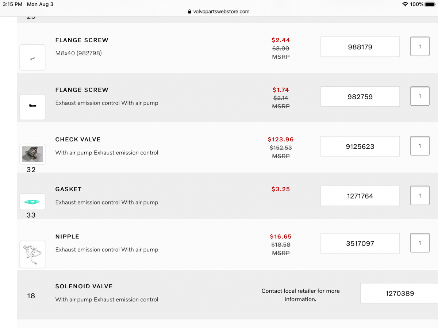This screenshot has height=328, width=438.
Task: Tap the battery indicator icon
Action: [x=430, y=4]
